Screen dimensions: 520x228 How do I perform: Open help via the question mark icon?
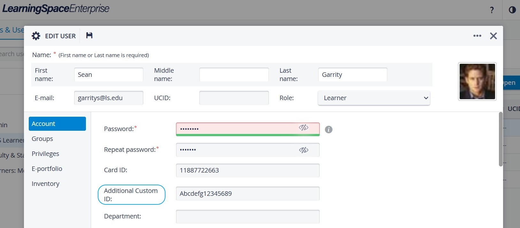(492, 10)
